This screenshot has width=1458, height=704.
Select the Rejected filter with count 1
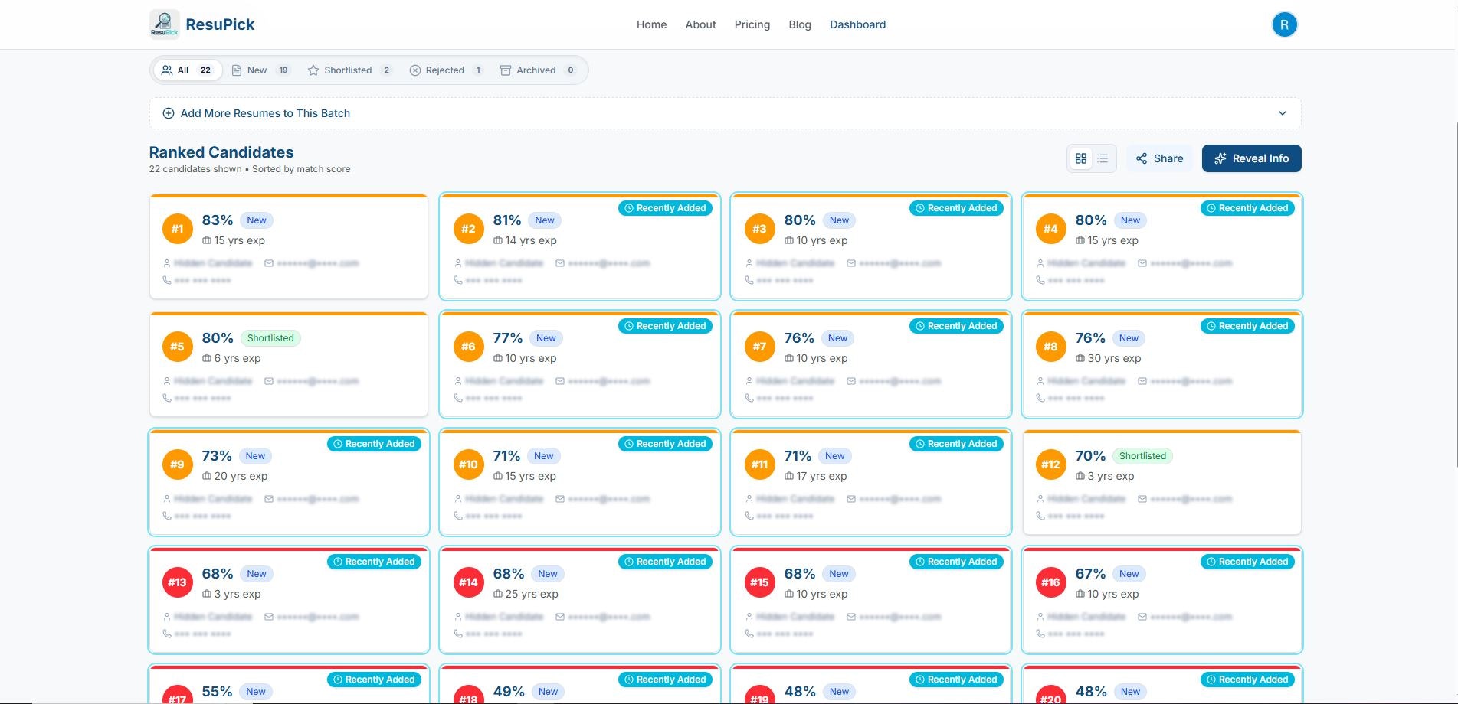(x=445, y=70)
